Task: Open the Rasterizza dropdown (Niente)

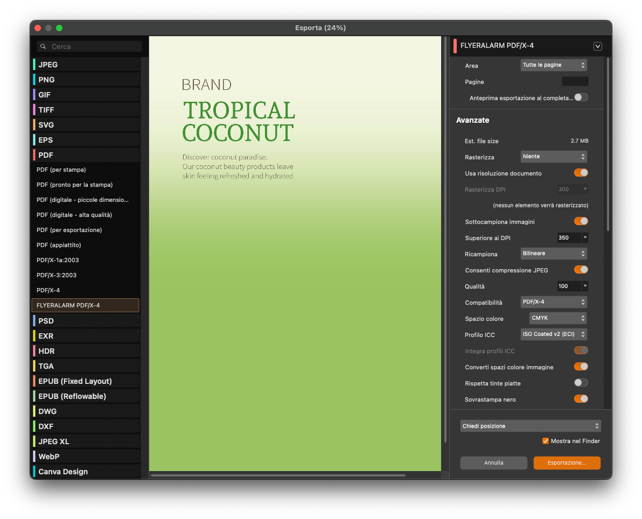Action: tap(554, 157)
